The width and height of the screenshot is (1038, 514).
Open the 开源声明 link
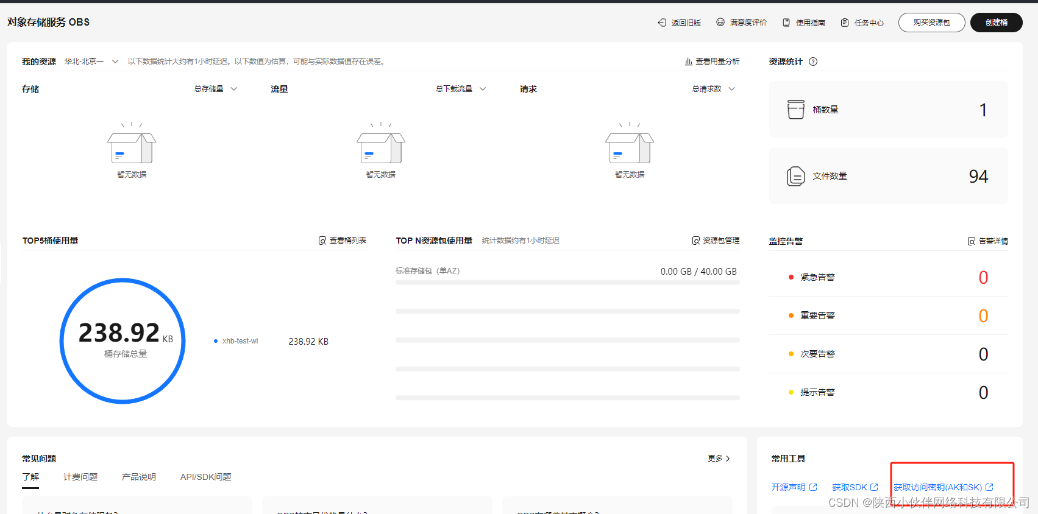coord(789,487)
